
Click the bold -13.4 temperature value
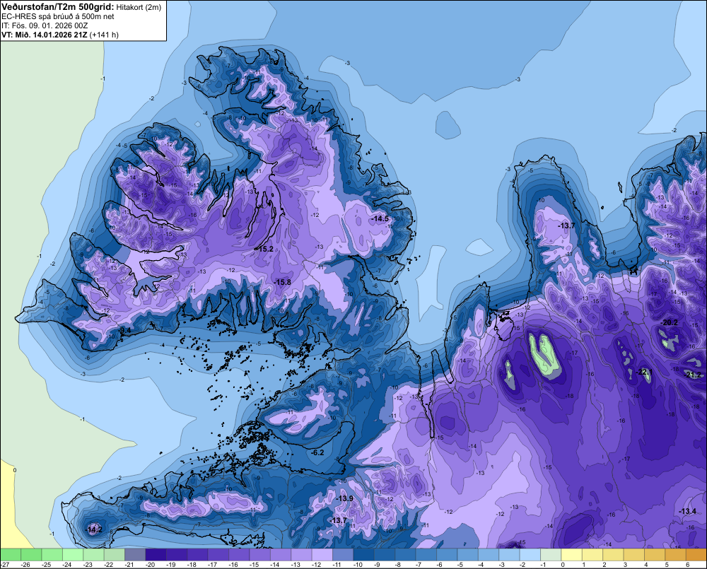tap(688, 511)
